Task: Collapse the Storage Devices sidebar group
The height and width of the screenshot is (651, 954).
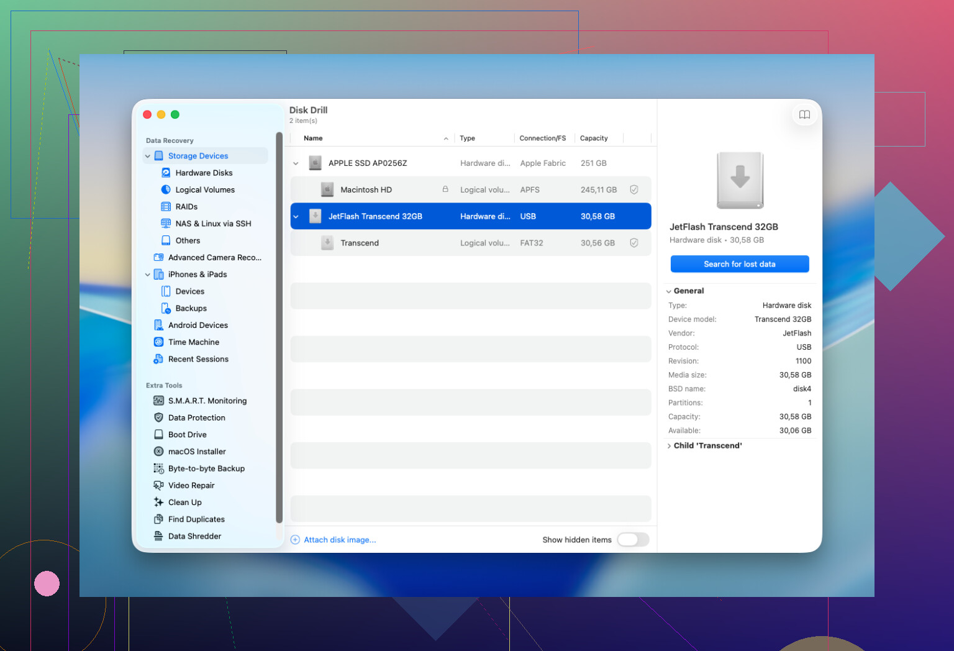Action: [148, 156]
